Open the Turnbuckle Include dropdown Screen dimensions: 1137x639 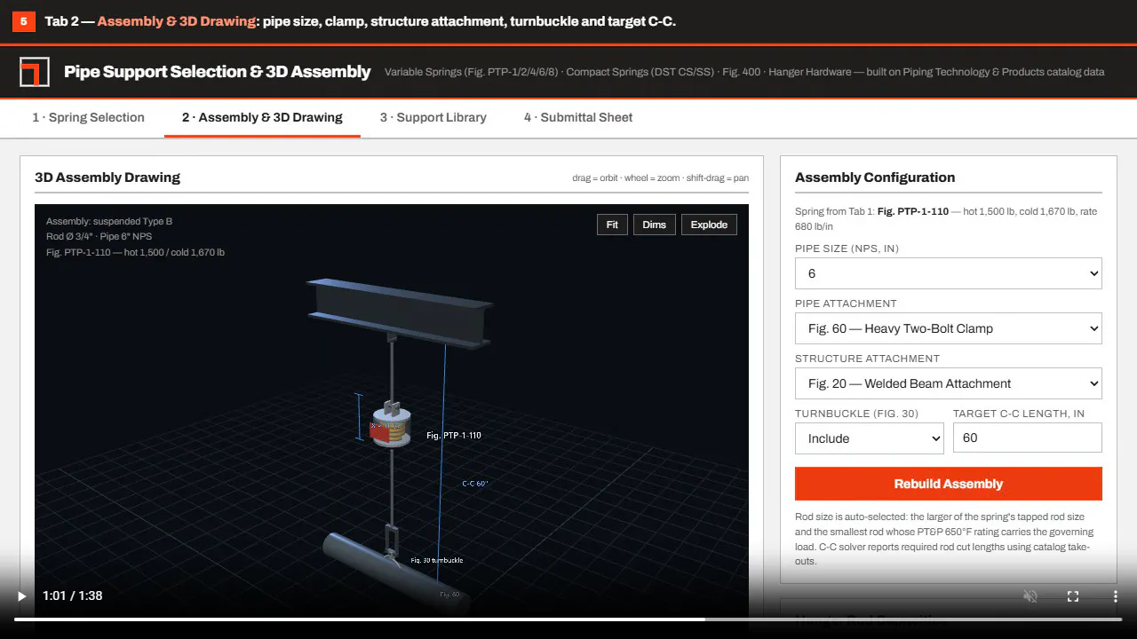[x=870, y=438]
